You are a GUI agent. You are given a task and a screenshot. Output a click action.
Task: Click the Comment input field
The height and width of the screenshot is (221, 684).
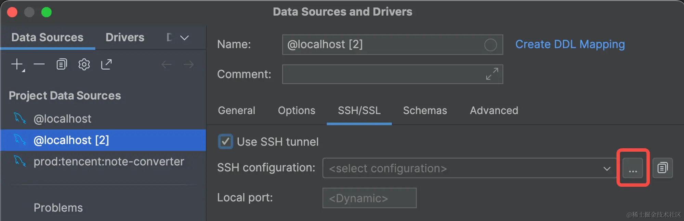[x=392, y=74]
